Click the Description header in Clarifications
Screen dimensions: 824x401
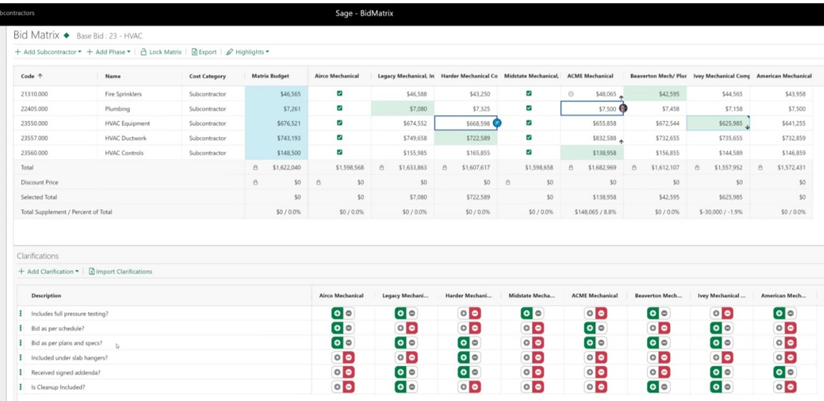click(x=46, y=296)
